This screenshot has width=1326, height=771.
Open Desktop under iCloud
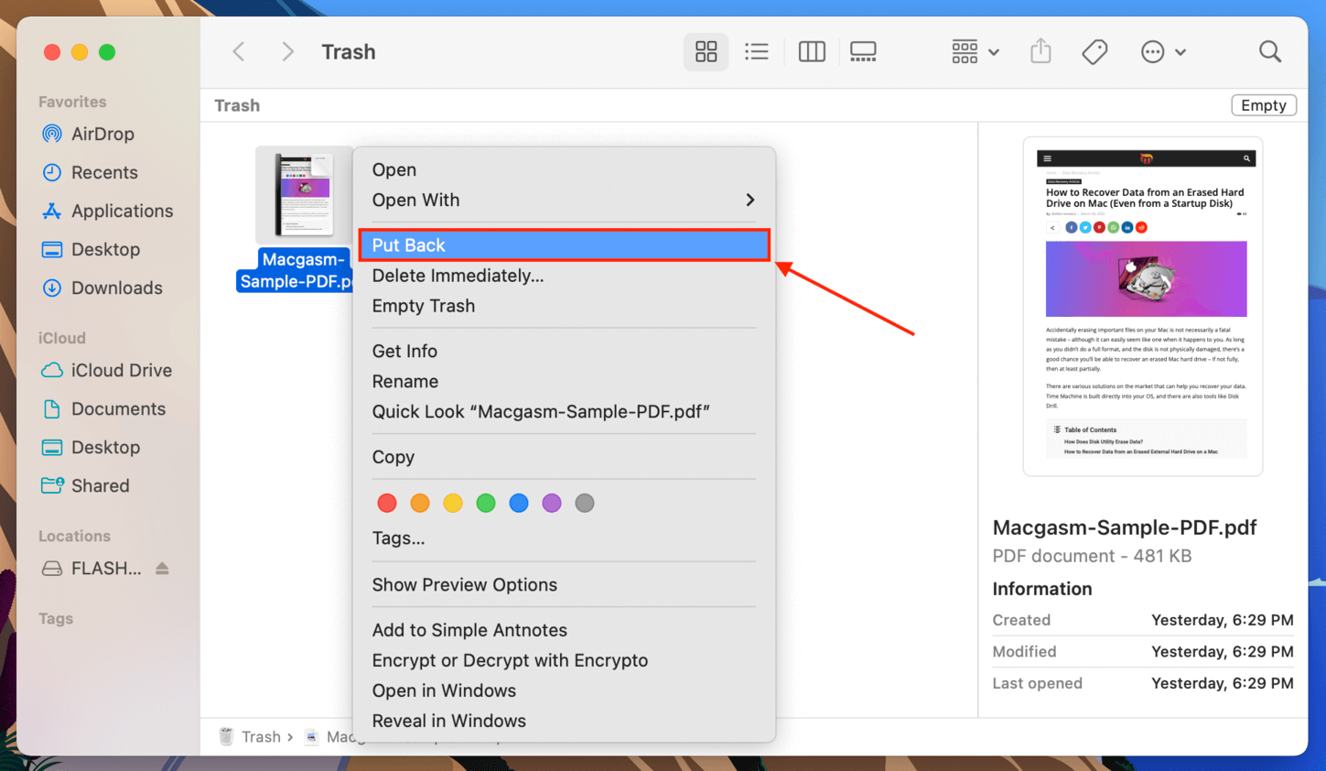[92, 447]
